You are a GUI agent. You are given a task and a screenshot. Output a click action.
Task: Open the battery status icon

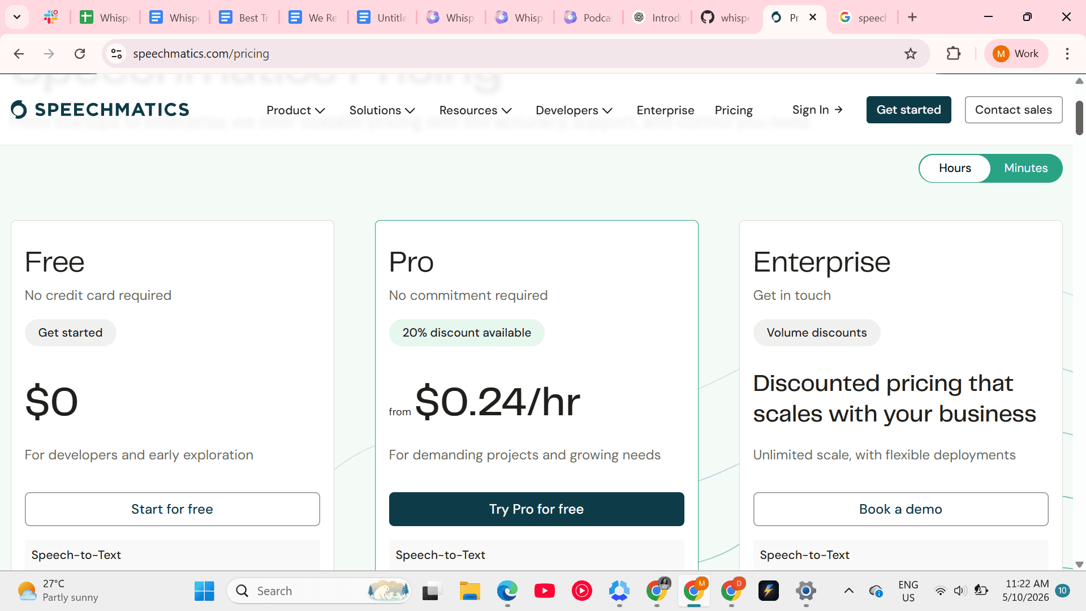tap(981, 591)
